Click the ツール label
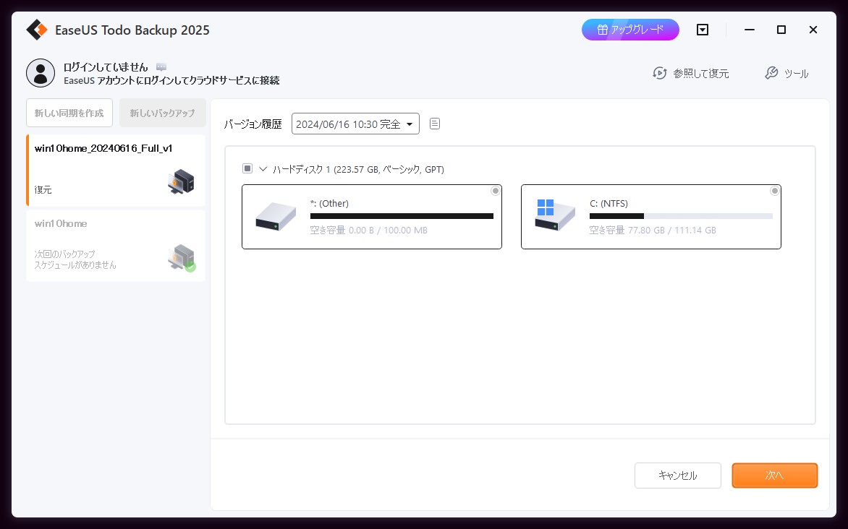This screenshot has height=529, width=848. click(x=796, y=74)
